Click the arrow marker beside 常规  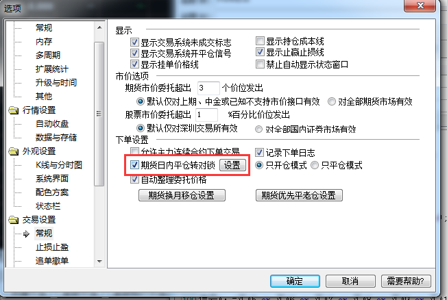26,234
